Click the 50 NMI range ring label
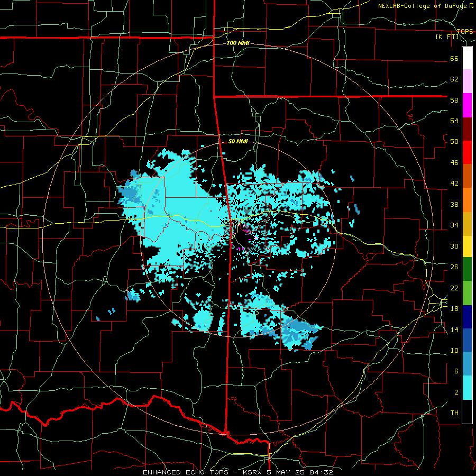 (237, 141)
